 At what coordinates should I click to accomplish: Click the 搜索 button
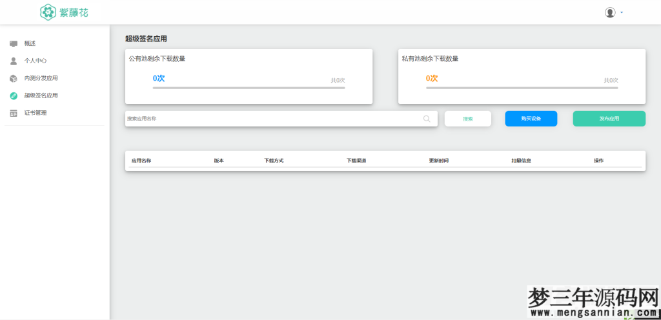468,119
